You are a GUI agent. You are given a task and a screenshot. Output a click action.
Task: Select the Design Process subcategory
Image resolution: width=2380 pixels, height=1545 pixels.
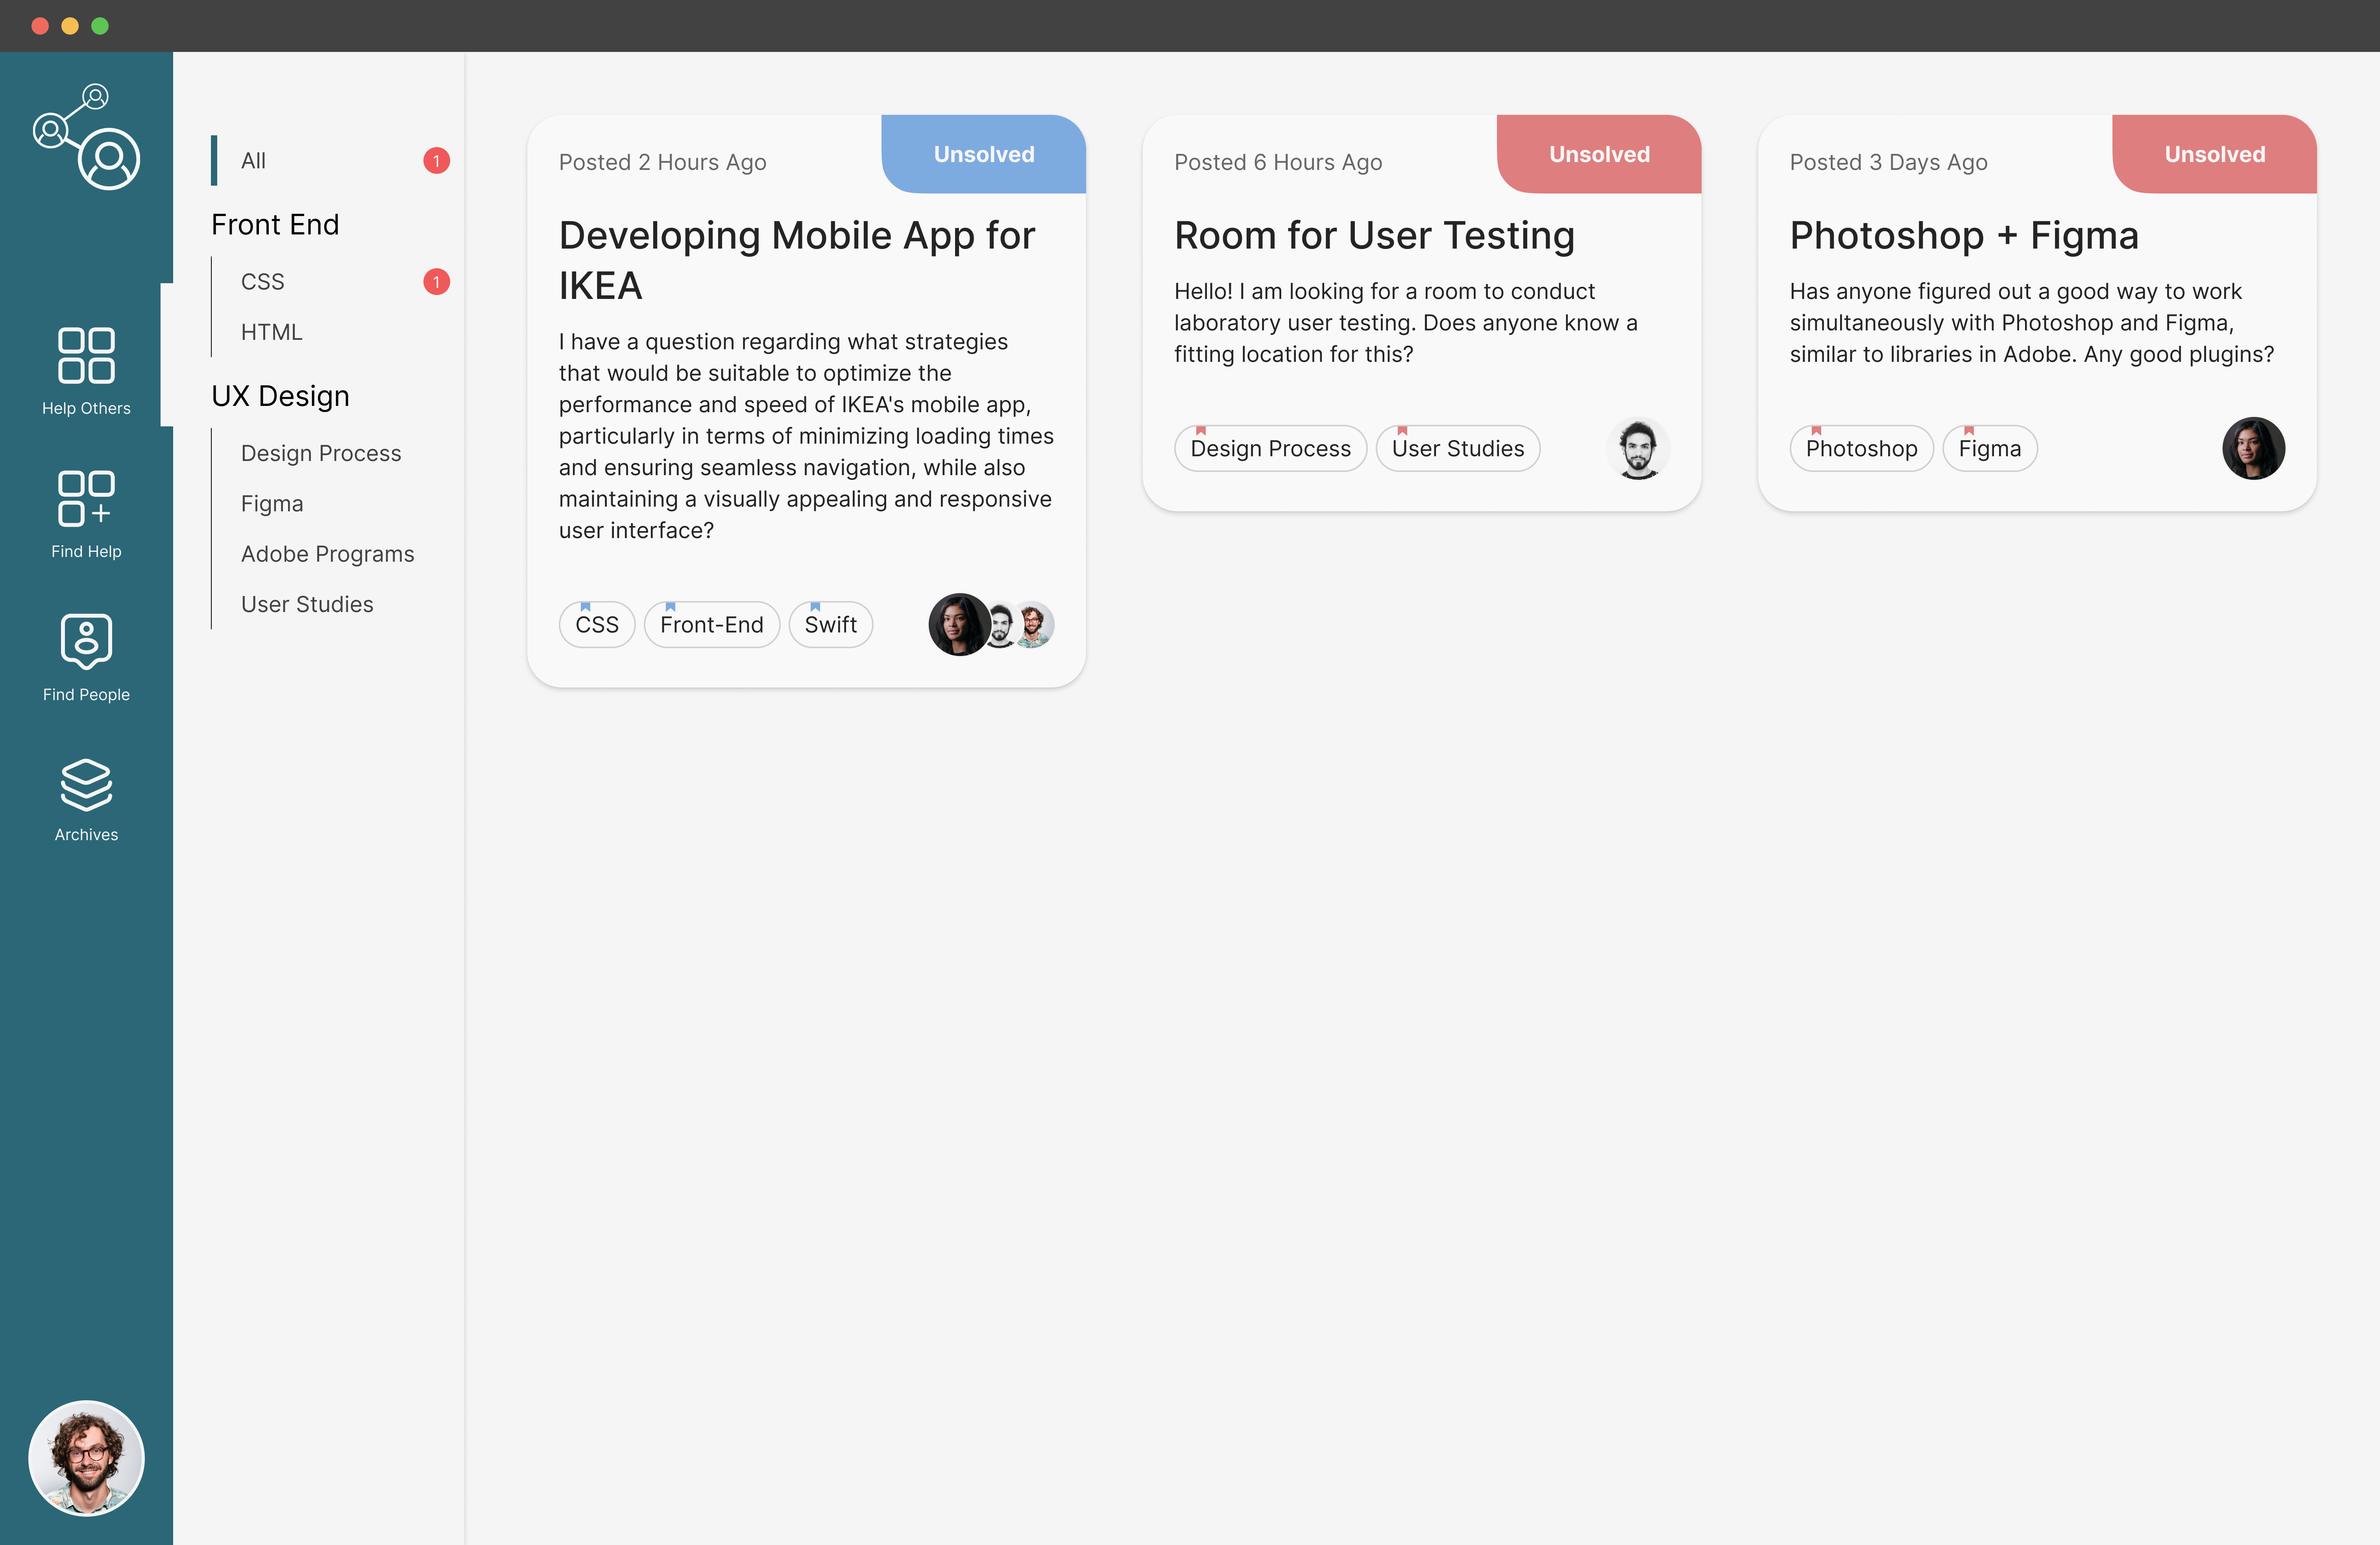click(321, 453)
